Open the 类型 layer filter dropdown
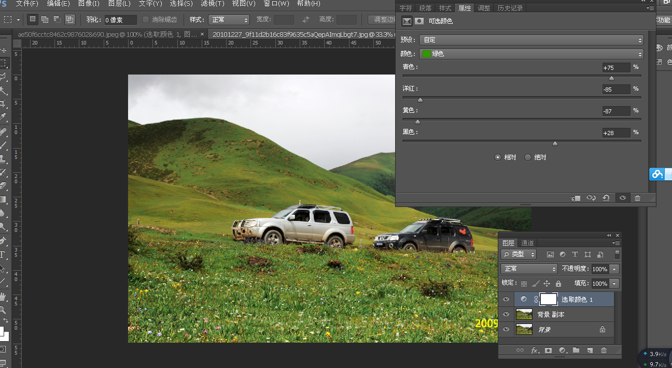The width and height of the screenshot is (672, 368). coord(519,254)
